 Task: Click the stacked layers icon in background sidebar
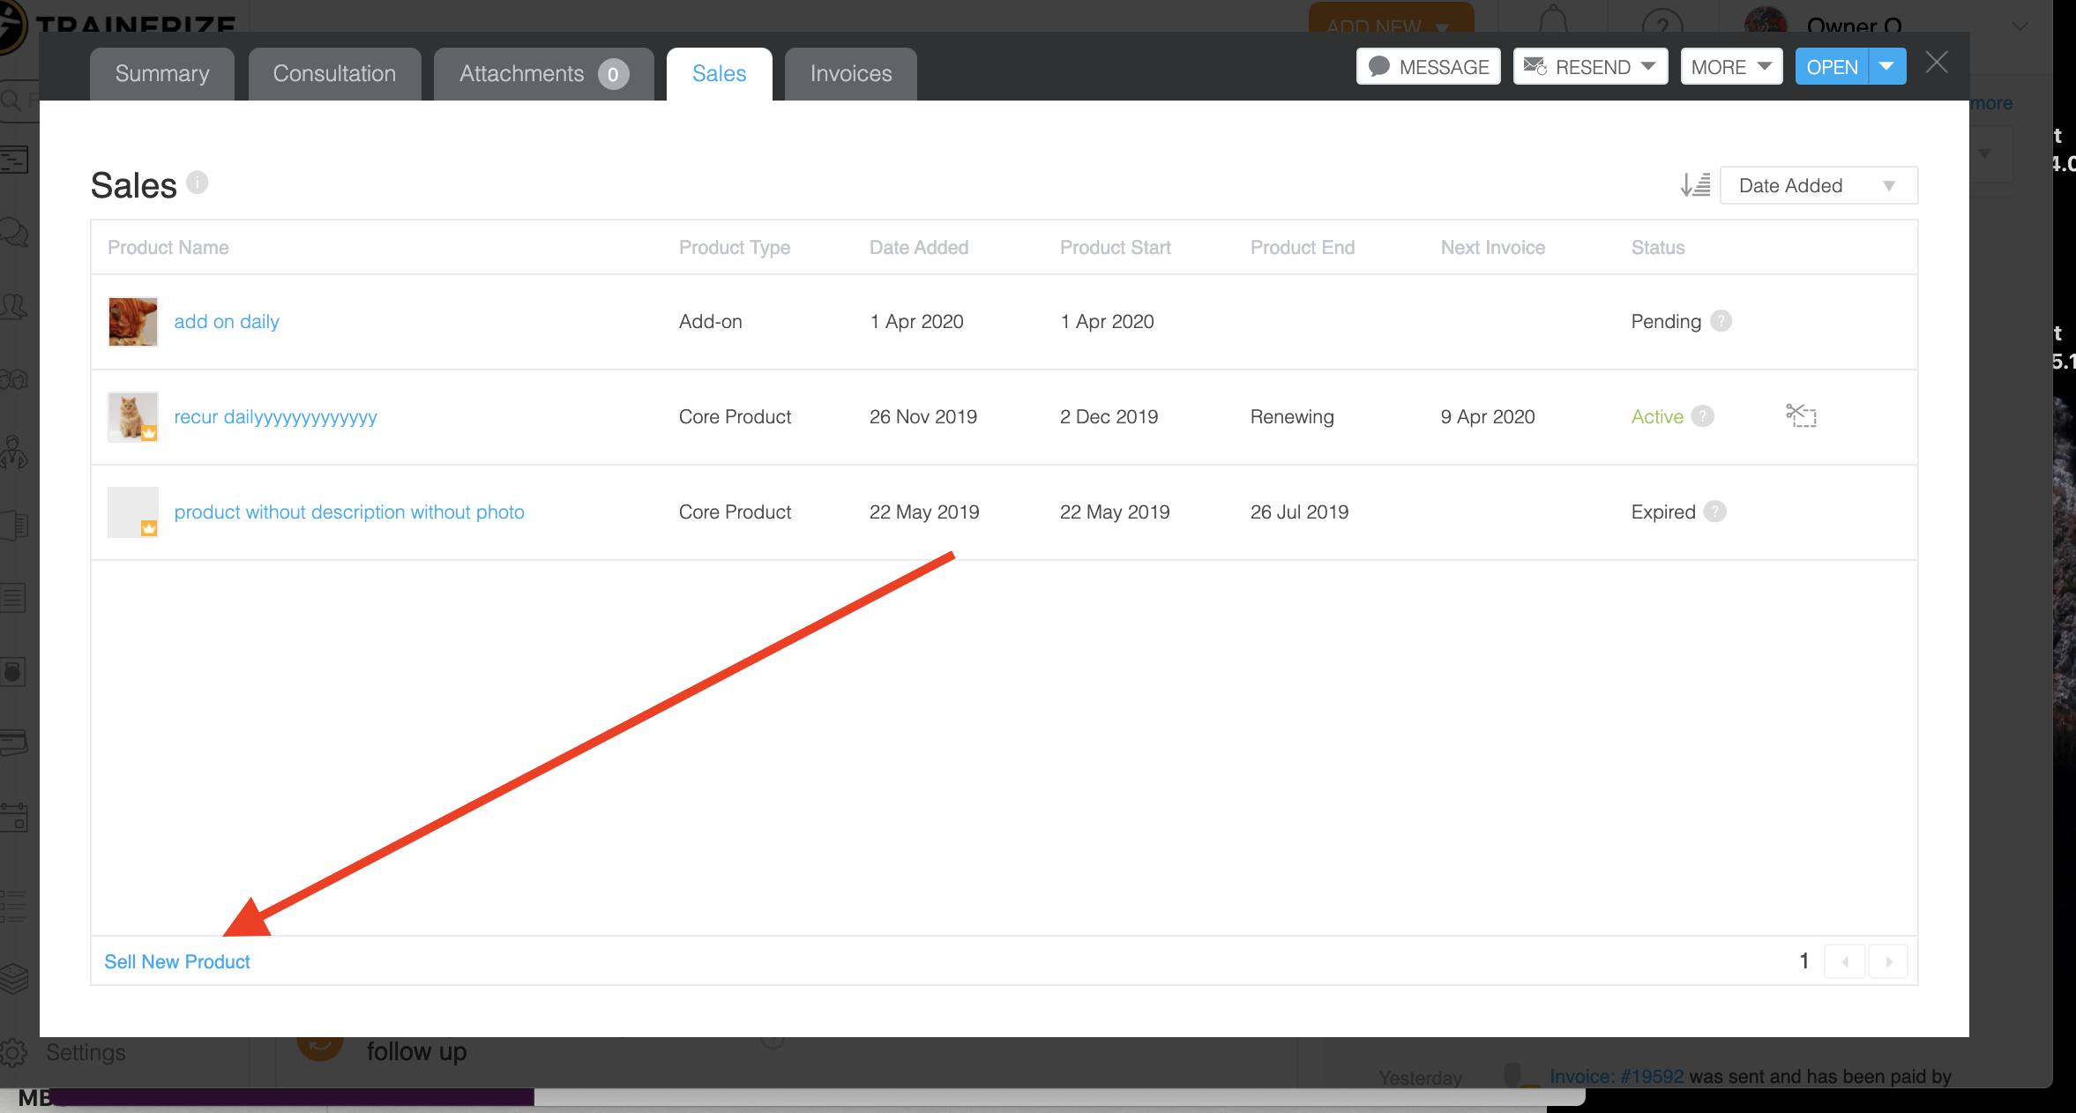pyautogui.click(x=14, y=977)
